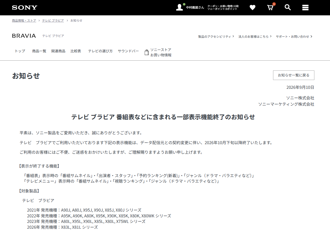Click the お知らせ page heading
This screenshot has height=240, width=330.
(x=26, y=76)
